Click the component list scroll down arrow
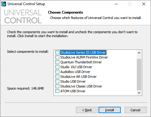 (x=139, y=93)
